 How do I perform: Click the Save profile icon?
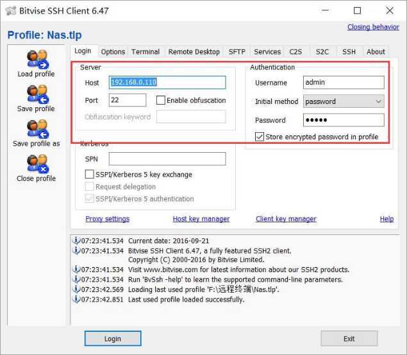(38, 94)
